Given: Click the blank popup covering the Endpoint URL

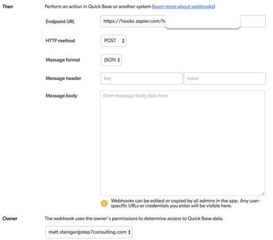Looking at the screenshot, I should point(203,21).
